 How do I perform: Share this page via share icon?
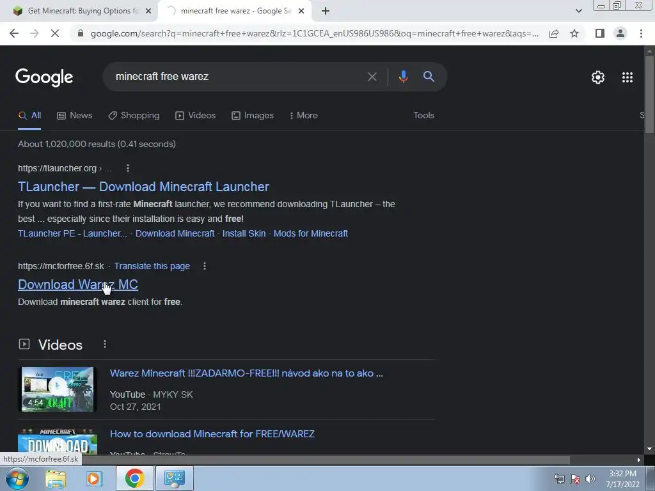point(554,33)
